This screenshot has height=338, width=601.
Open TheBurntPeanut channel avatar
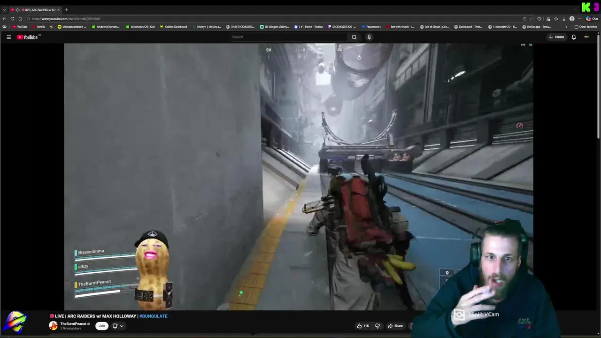pos(53,326)
